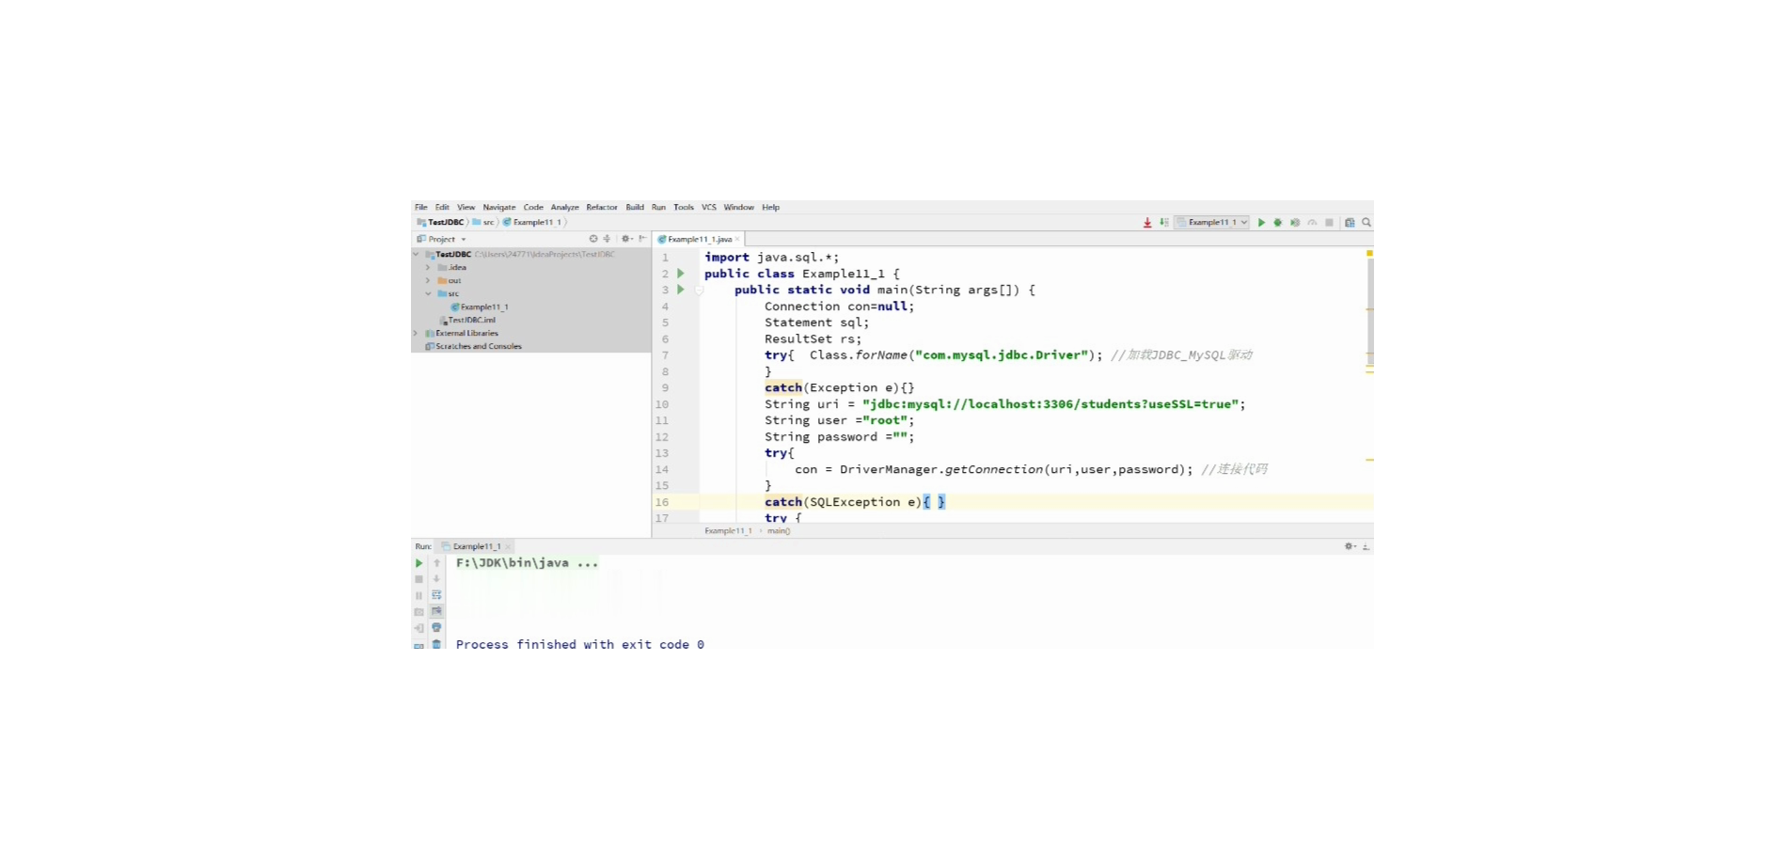Click the red download-arrow toolbar icon
The height and width of the screenshot is (849, 1785).
pyautogui.click(x=1147, y=223)
